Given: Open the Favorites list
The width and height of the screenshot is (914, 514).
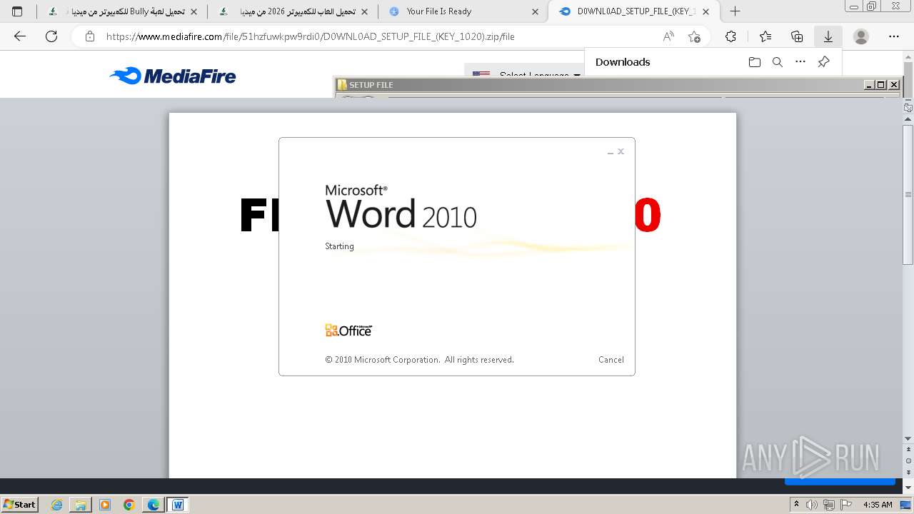Looking at the screenshot, I should 765,36.
